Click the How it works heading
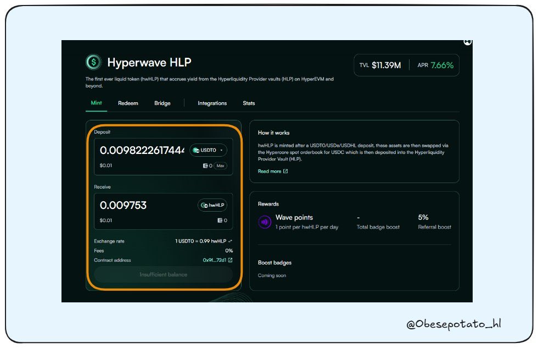 (x=273, y=132)
